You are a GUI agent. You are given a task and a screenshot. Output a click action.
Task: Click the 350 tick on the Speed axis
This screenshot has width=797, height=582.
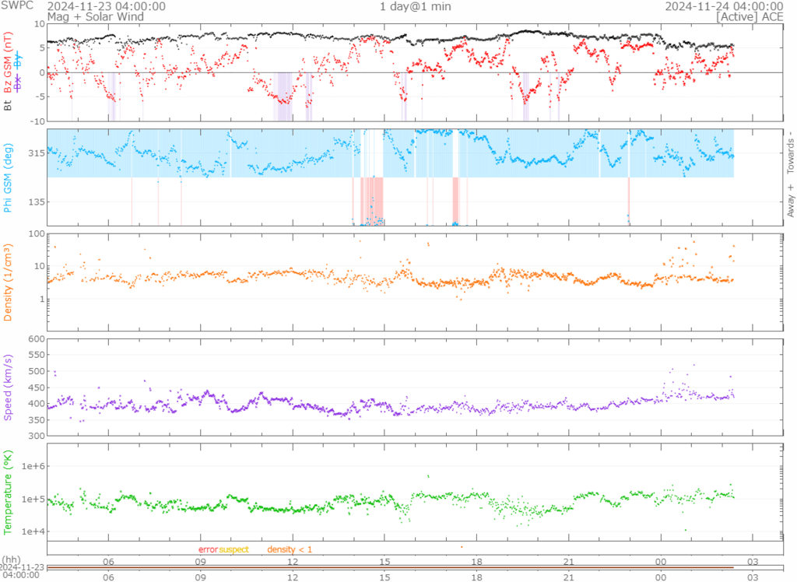click(x=37, y=420)
